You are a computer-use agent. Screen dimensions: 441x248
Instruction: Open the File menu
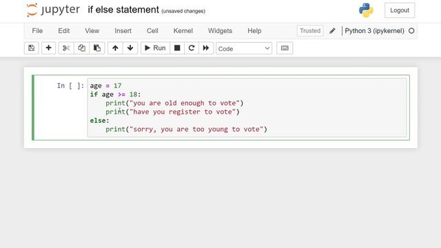pyautogui.click(x=37, y=30)
